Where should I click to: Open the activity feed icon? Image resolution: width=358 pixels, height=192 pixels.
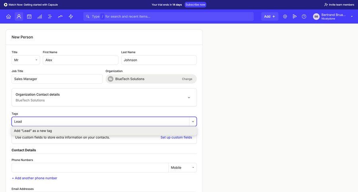(294, 16)
